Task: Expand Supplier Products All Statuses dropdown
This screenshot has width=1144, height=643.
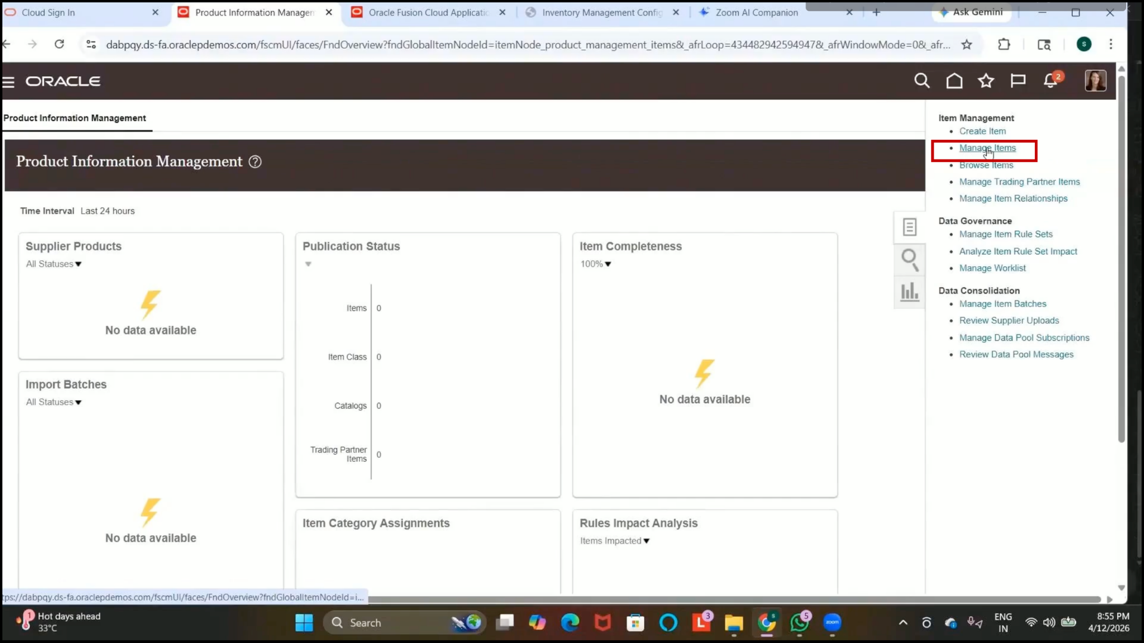Action: point(54,264)
